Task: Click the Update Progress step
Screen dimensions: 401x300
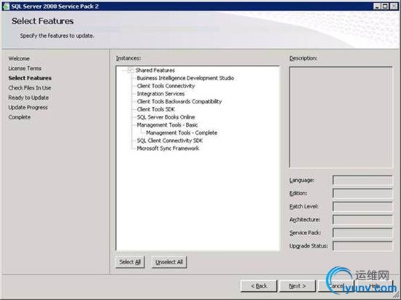Action: pyautogui.click(x=28, y=108)
